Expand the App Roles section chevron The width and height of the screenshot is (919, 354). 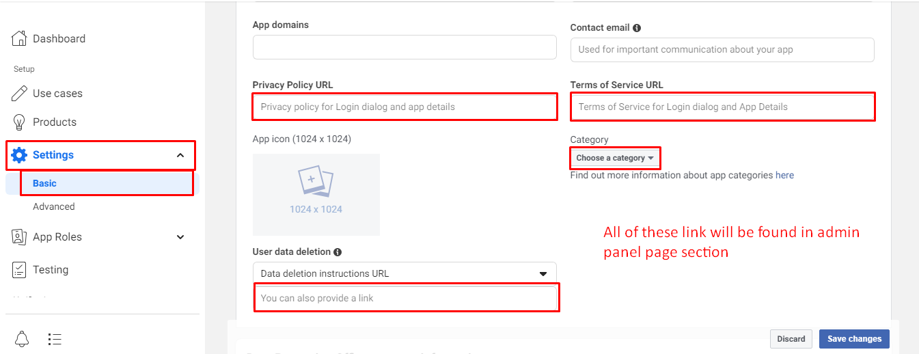(180, 237)
